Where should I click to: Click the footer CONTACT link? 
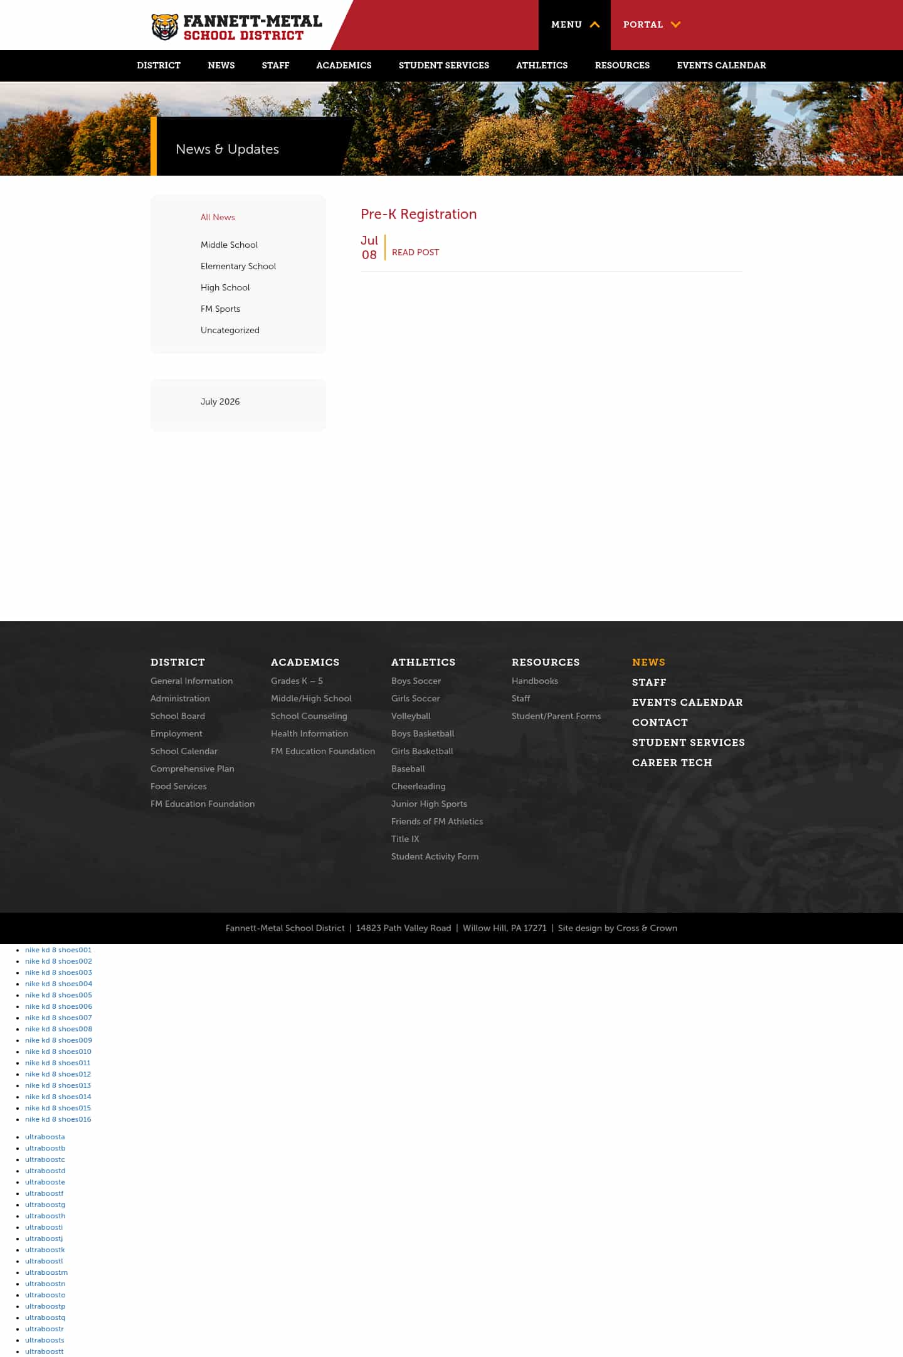660,722
